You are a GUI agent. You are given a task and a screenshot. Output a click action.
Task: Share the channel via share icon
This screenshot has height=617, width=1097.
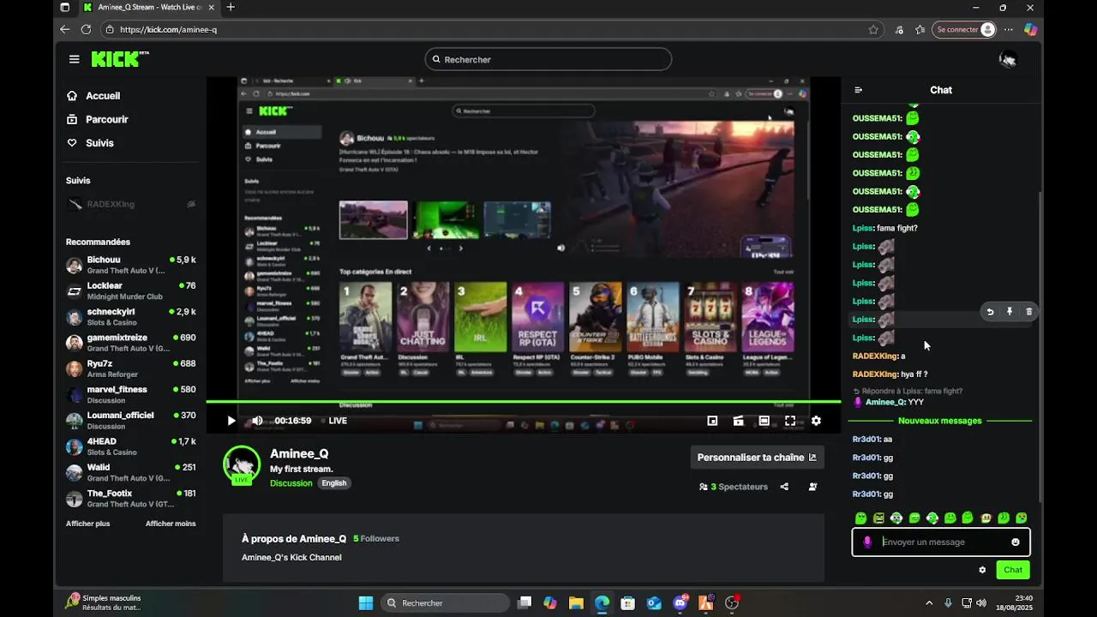pyautogui.click(x=784, y=487)
